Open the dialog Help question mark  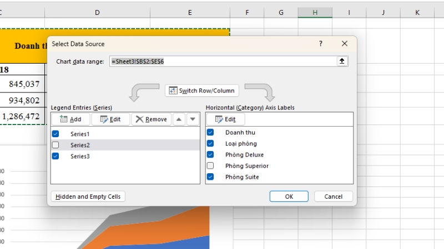(321, 44)
